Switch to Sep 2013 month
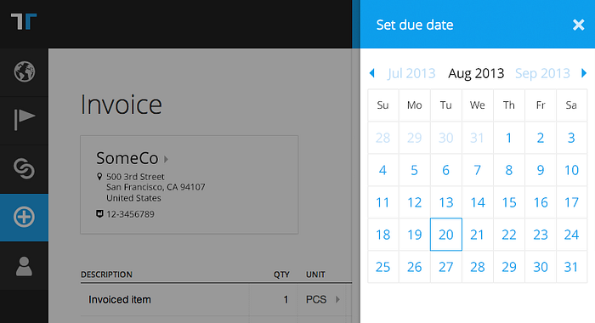Viewport: 595px width, 323px height. tap(542, 73)
